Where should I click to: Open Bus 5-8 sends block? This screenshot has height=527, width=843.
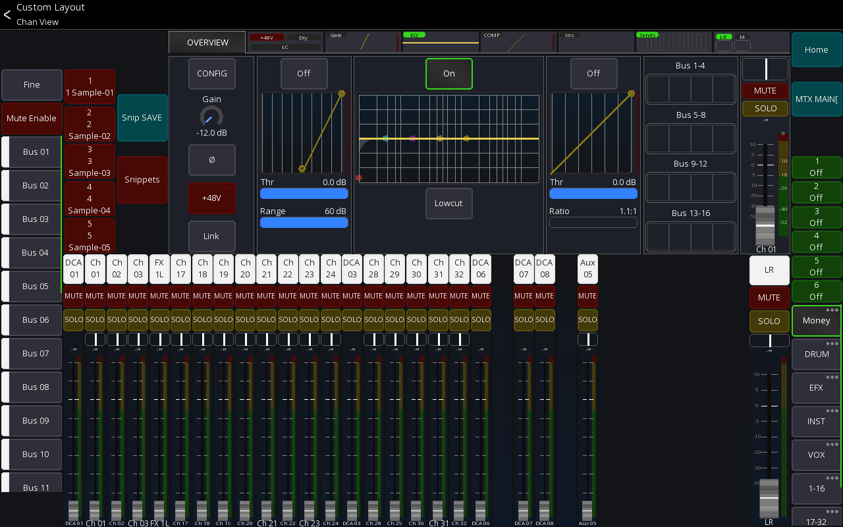click(690, 138)
